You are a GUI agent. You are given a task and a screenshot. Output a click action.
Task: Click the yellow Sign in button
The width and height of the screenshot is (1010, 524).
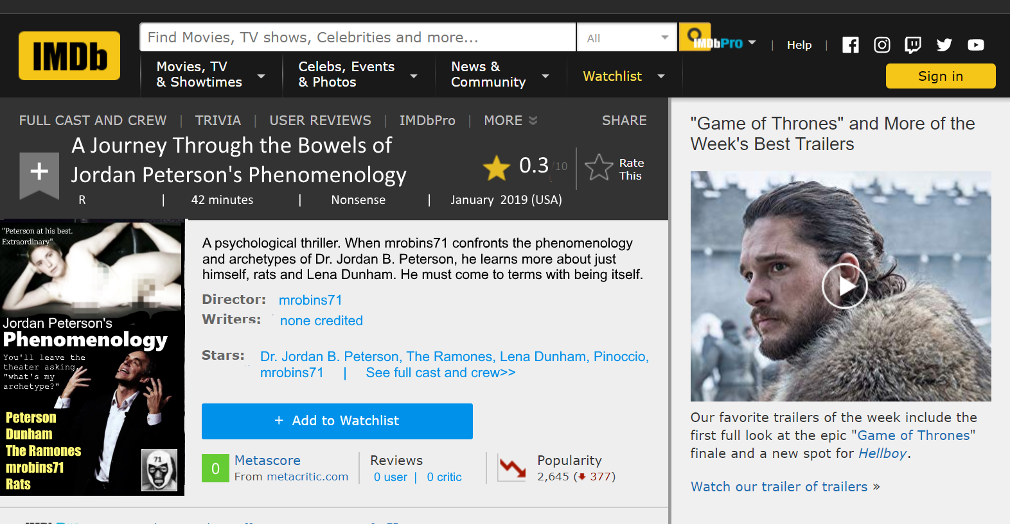pos(940,76)
